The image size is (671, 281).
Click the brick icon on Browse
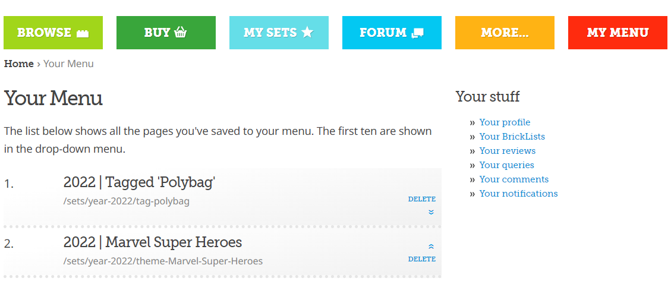pos(83,33)
